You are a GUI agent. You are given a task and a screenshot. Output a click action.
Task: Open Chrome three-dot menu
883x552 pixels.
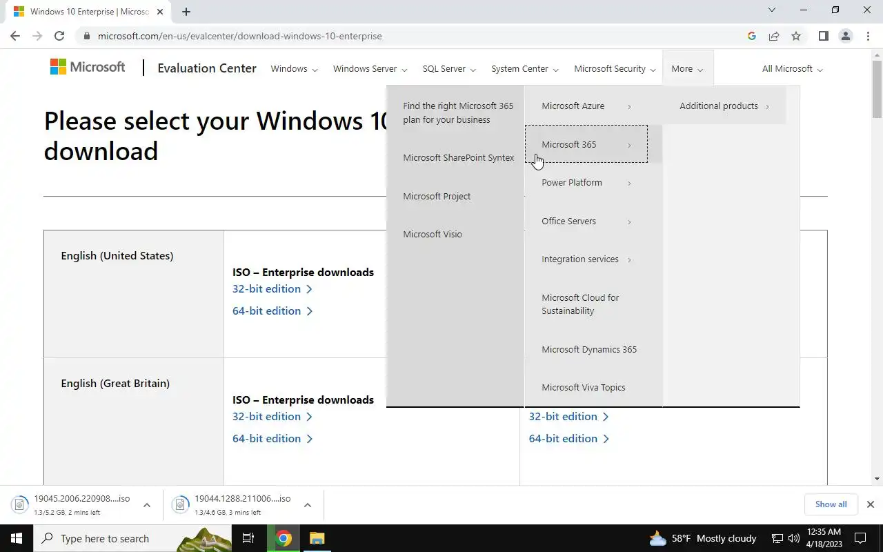point(868,36)
